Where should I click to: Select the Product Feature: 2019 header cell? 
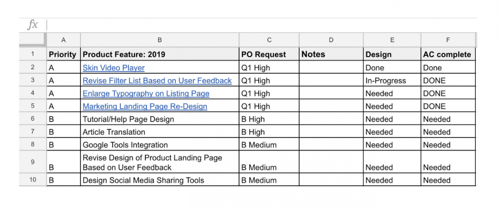tap(160, 54)
